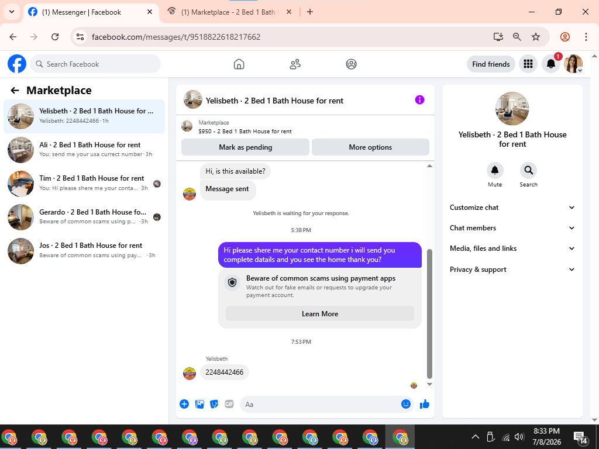The width and height of the screenshot is (599, 449).
Task: Open the Groups icon in top navigation
Action: 351,64
